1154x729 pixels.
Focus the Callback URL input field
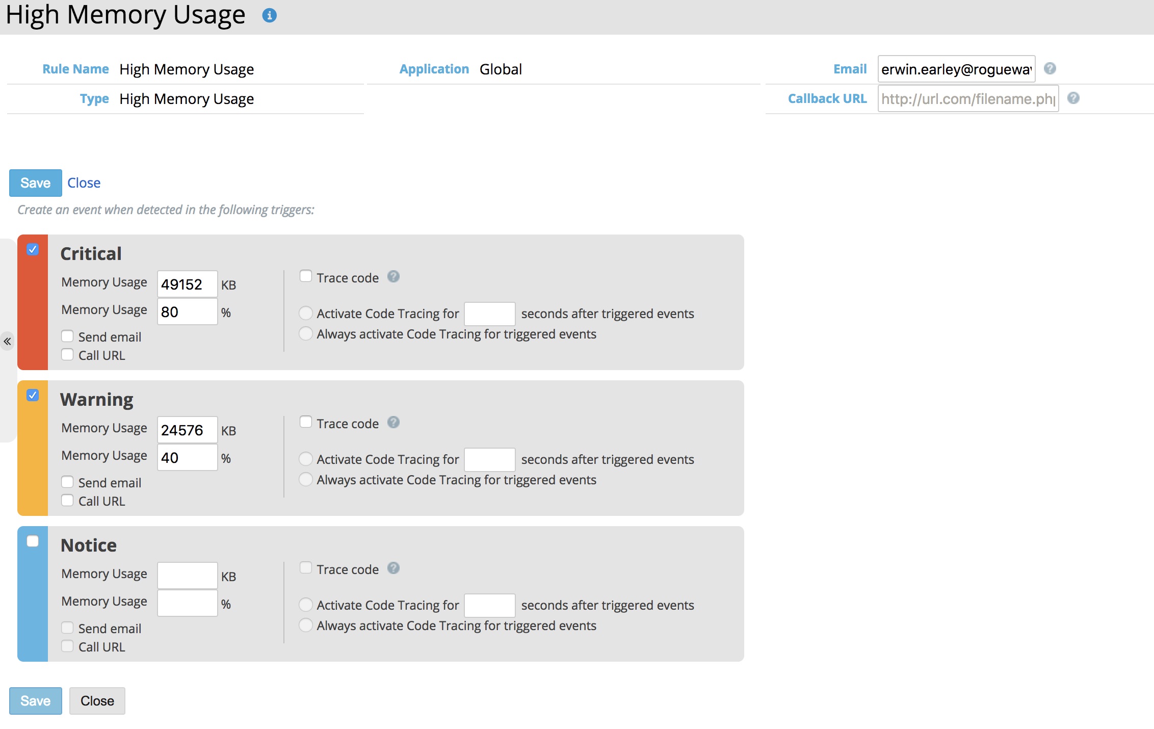(967, 98)
